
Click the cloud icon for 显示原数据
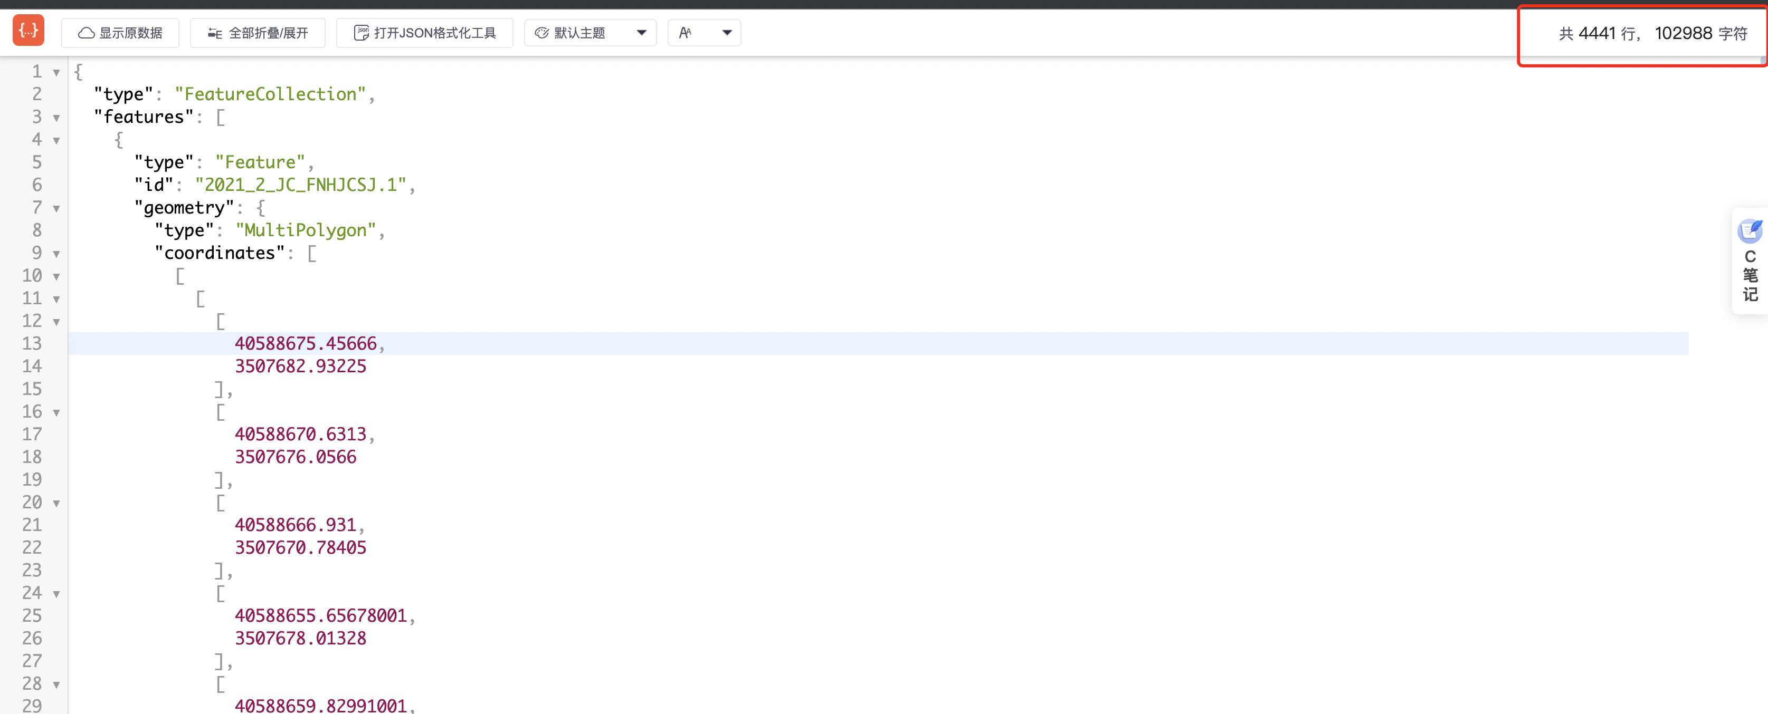coord(86,33)
